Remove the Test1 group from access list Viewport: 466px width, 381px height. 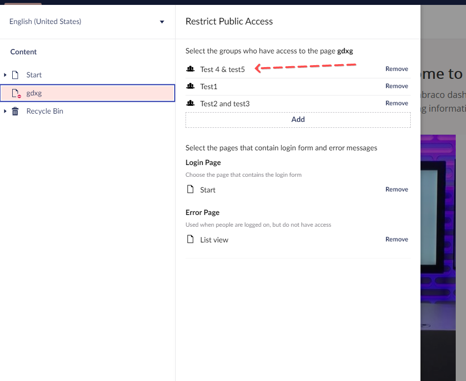(x=396, y=86)
